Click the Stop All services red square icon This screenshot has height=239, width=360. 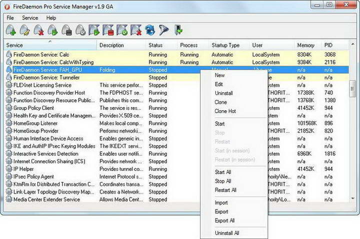click(108, 30)
